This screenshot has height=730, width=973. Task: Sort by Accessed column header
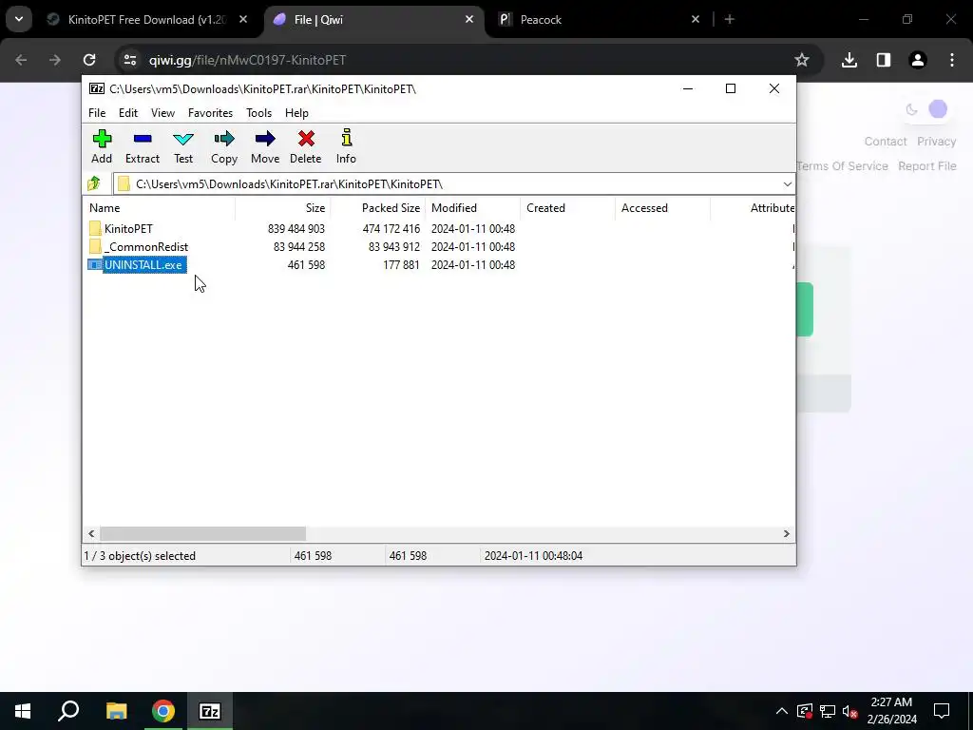click(662, 208)
